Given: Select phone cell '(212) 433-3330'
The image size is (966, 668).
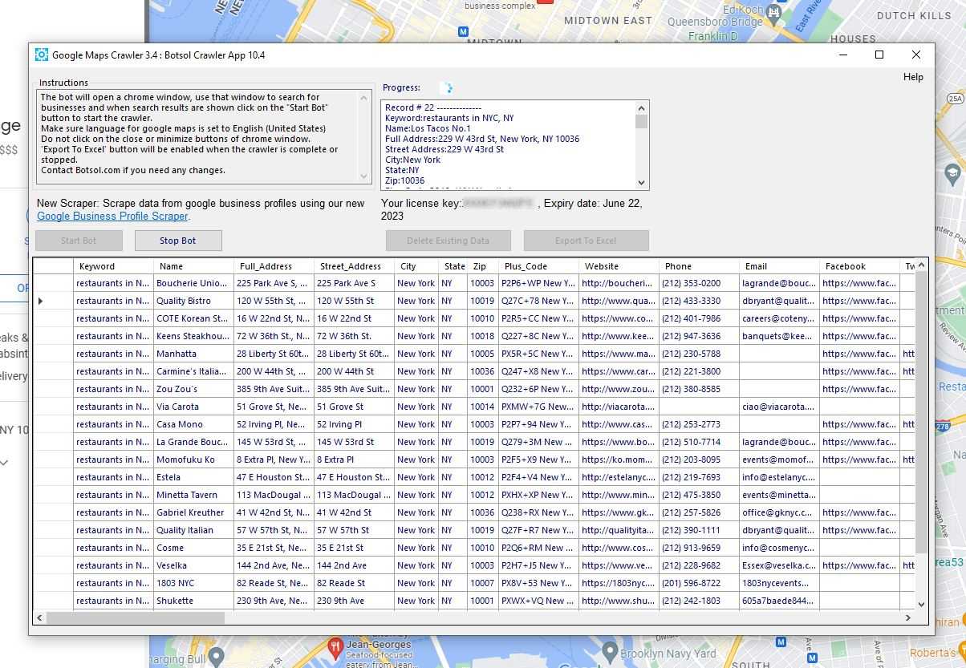Looking at the screenshot, I should click(699, 301).
